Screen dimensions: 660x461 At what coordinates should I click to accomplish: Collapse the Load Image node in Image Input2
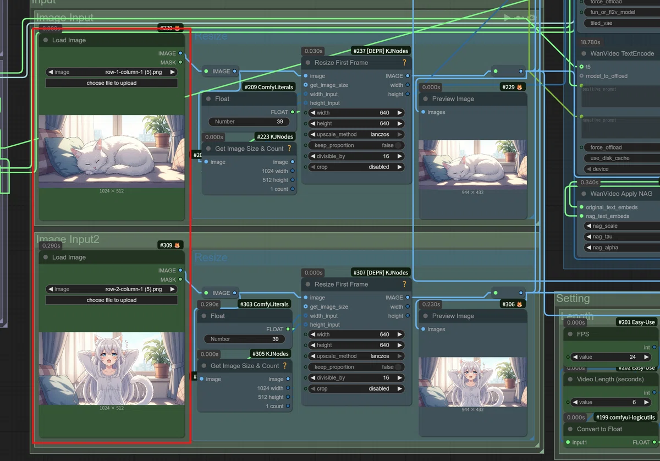click(x=46, y=257)
